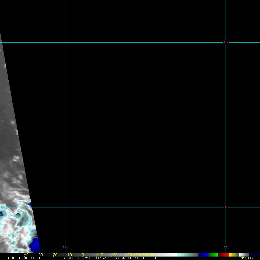Viewport: 260px width, 260px height.
Task: Click the red segment of the color bar
Action: pos(223,255)
